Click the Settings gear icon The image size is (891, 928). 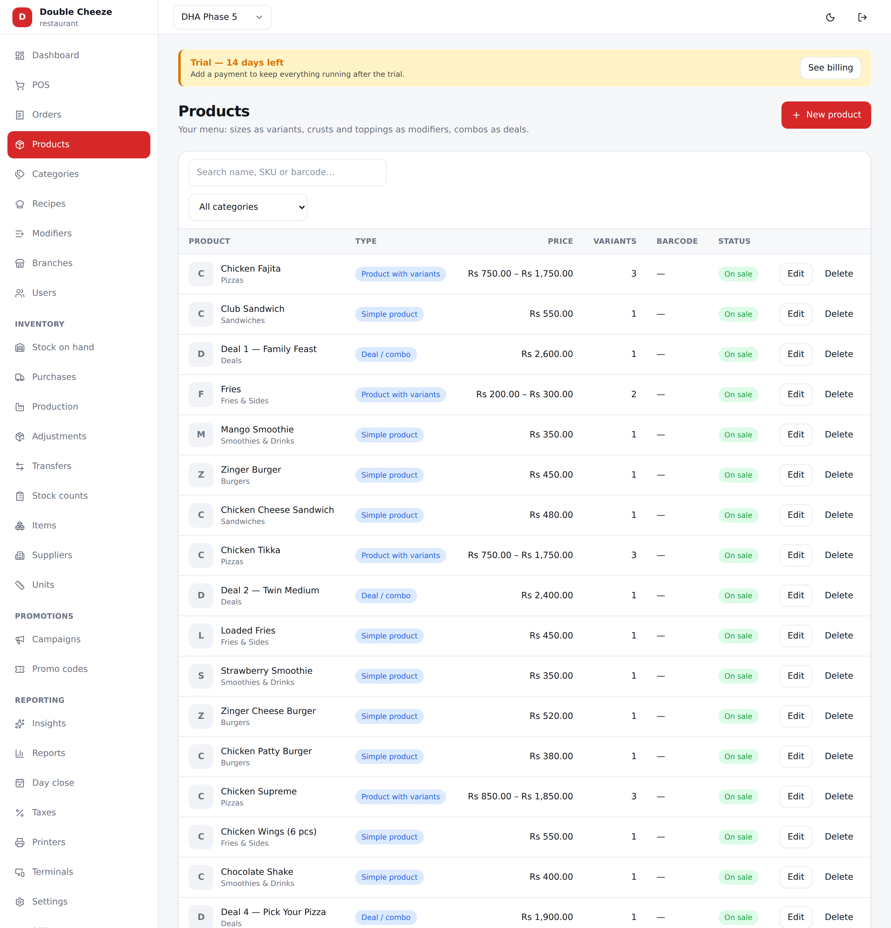(20, 902)
